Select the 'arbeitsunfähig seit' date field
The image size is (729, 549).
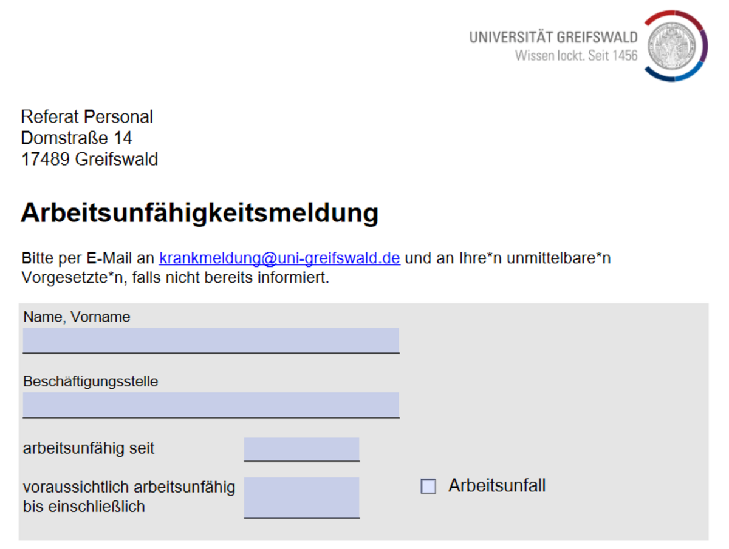pos(301,449)
